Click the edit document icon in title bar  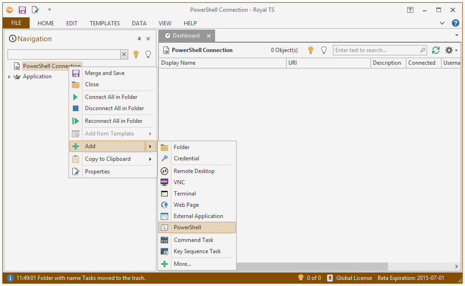(35, 10)
